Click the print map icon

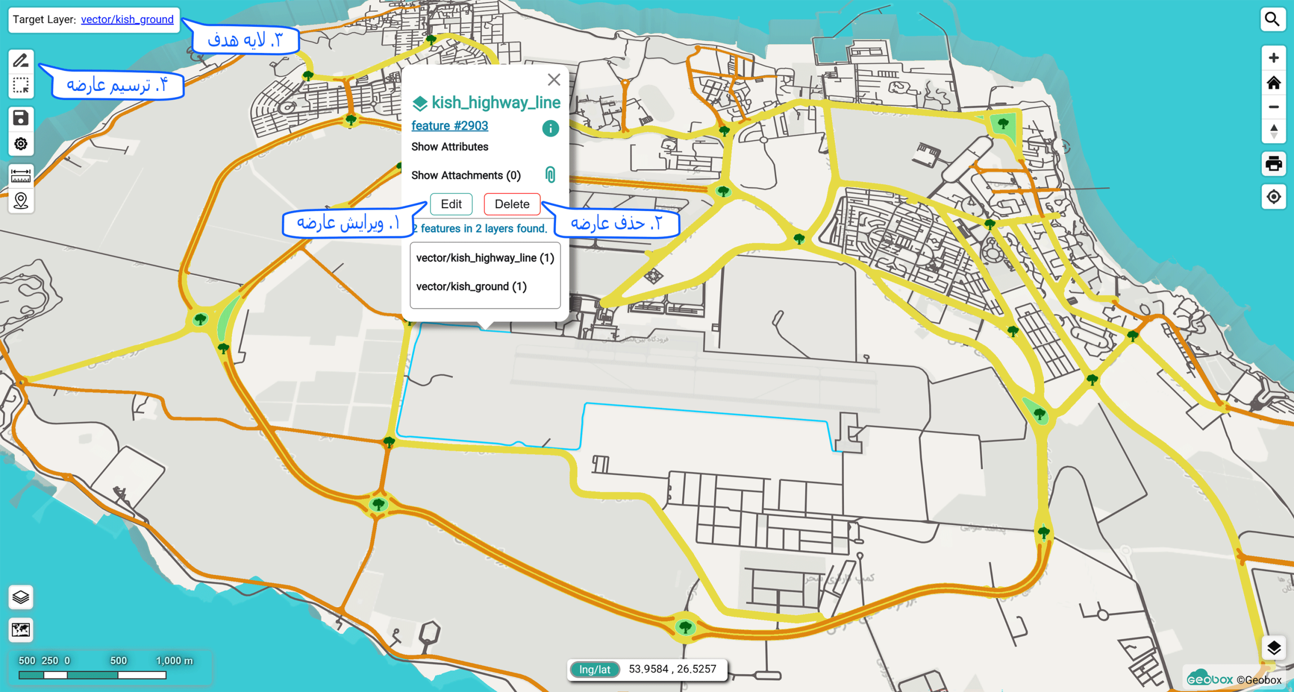tap(1273, 164)
